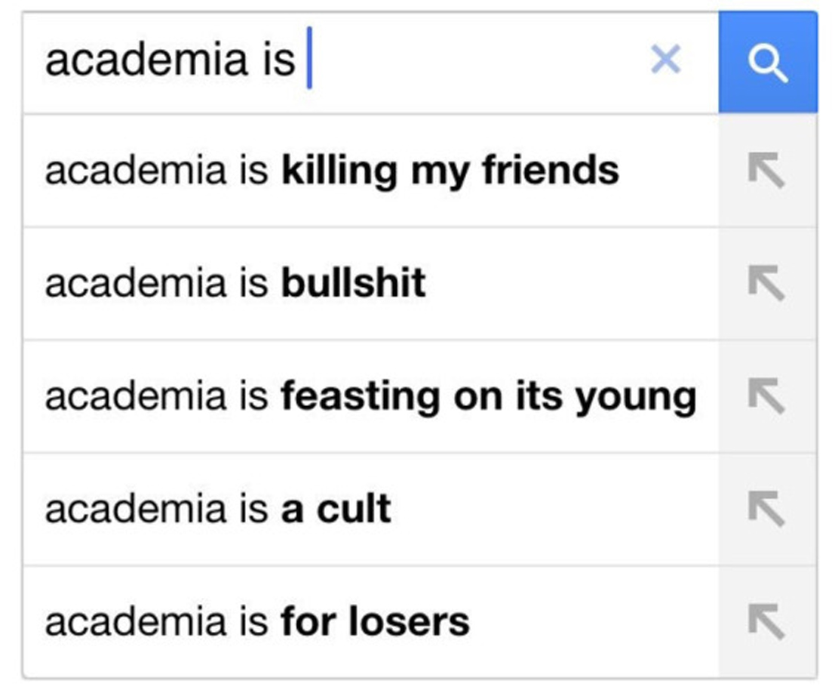Click the arrow icon beside "killing my friends"
Image resolution: width=838 pixels, height=693 pixels.
point(766,171)
